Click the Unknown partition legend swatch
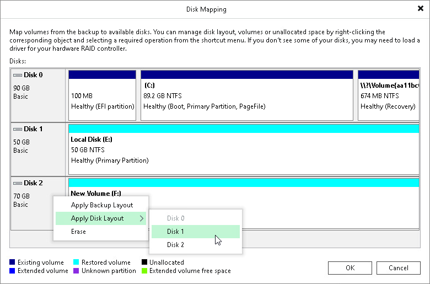This screenshot has height=284, width=430. point(76,271)
